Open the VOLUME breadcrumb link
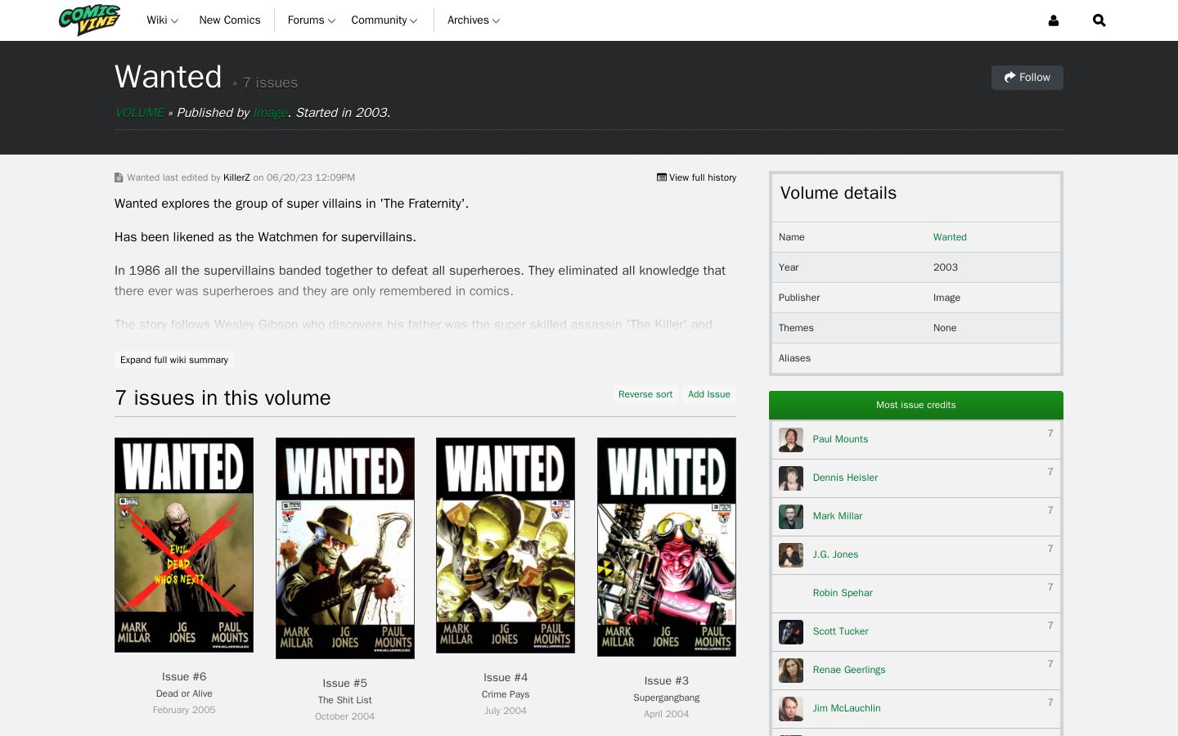 pos(139,113)
